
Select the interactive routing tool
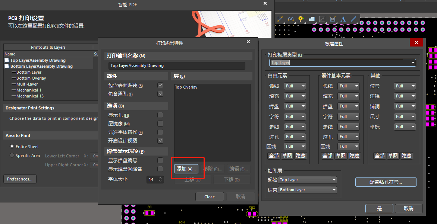click(280, 19)
